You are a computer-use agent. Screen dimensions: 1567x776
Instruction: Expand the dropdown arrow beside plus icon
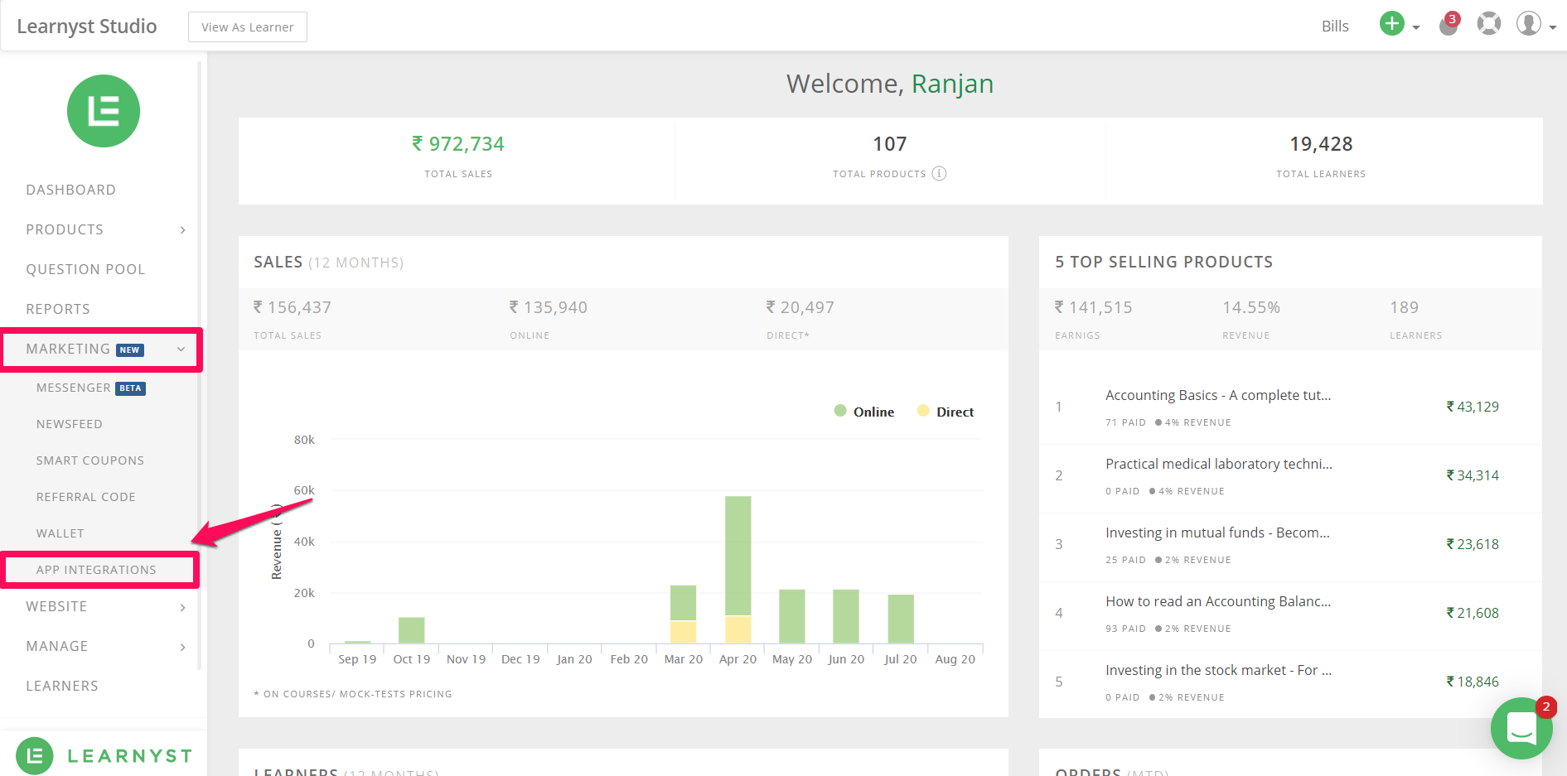click(x=1416, y=27)
